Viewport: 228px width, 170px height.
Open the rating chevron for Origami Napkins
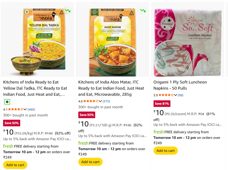176,95
